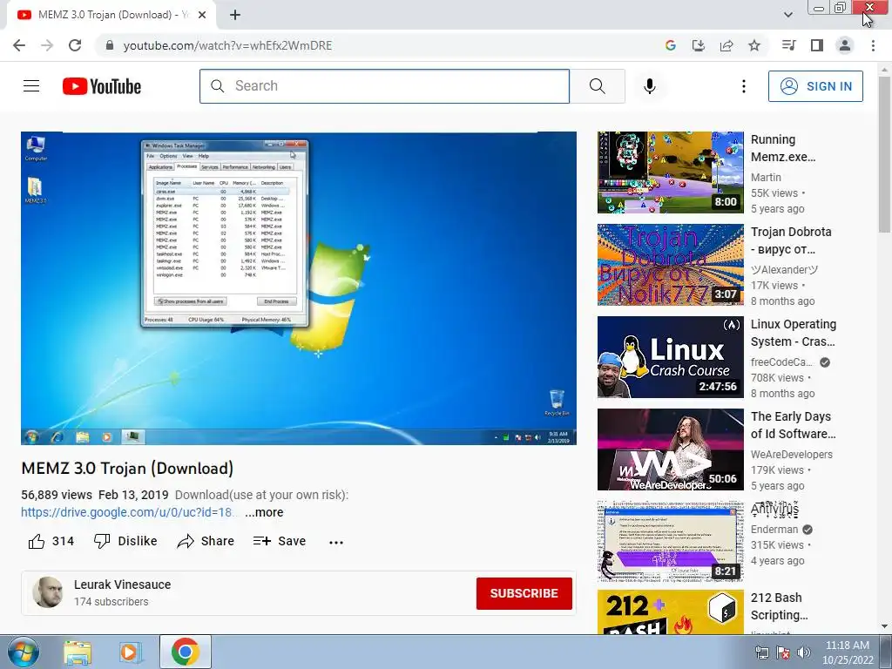Click the page vertical scrollbar
892x669 pixels.
(x=884, y=153)
